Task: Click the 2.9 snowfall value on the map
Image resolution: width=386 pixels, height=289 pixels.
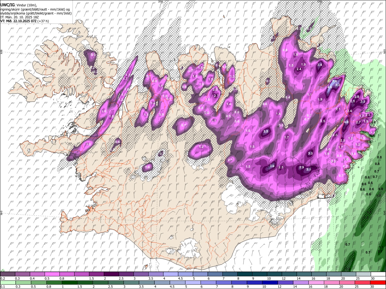Action: tap(301, 167)
